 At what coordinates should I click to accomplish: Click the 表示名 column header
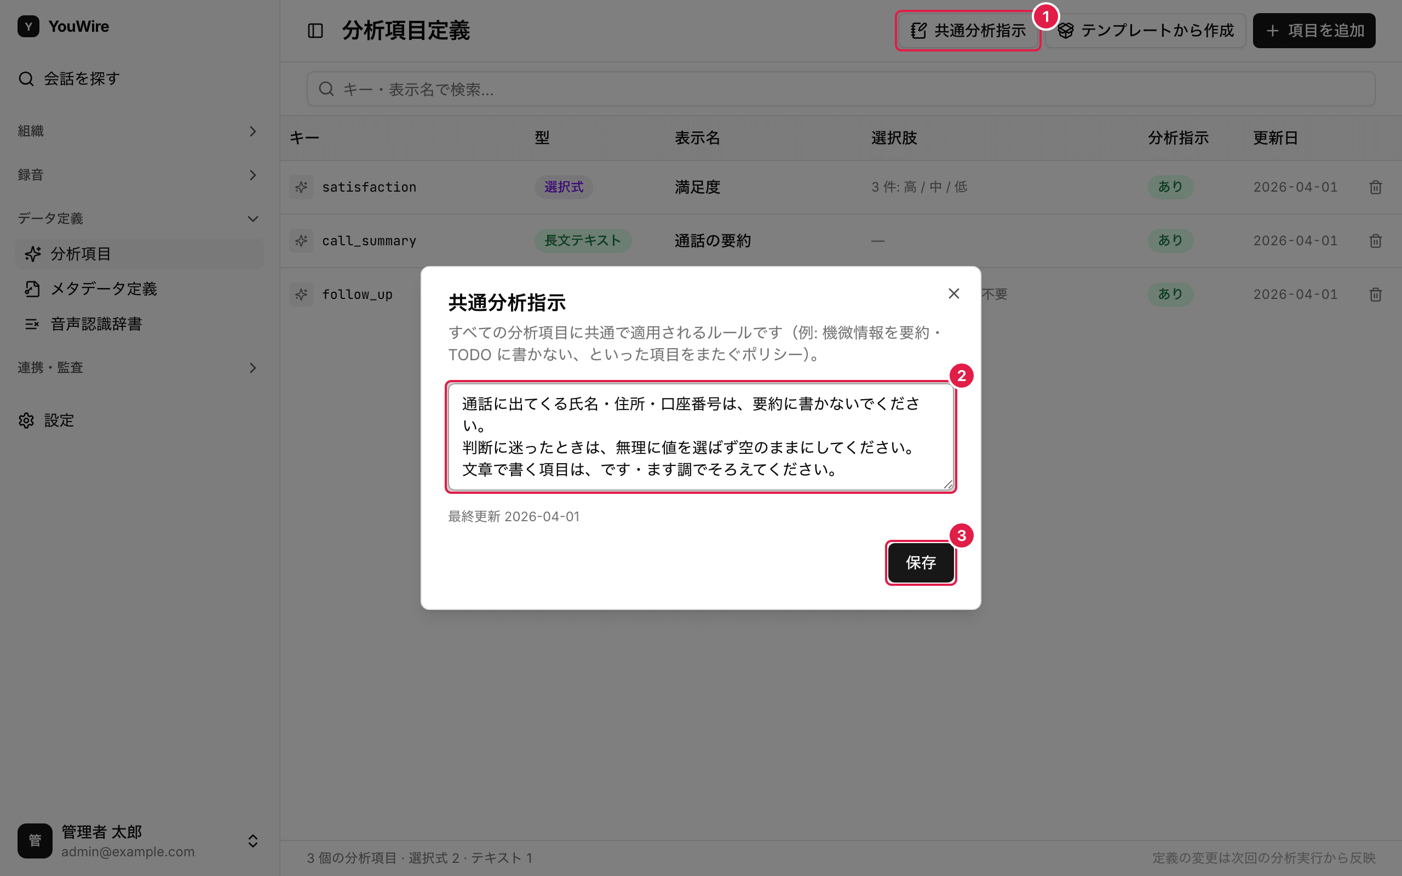[697, 138]
